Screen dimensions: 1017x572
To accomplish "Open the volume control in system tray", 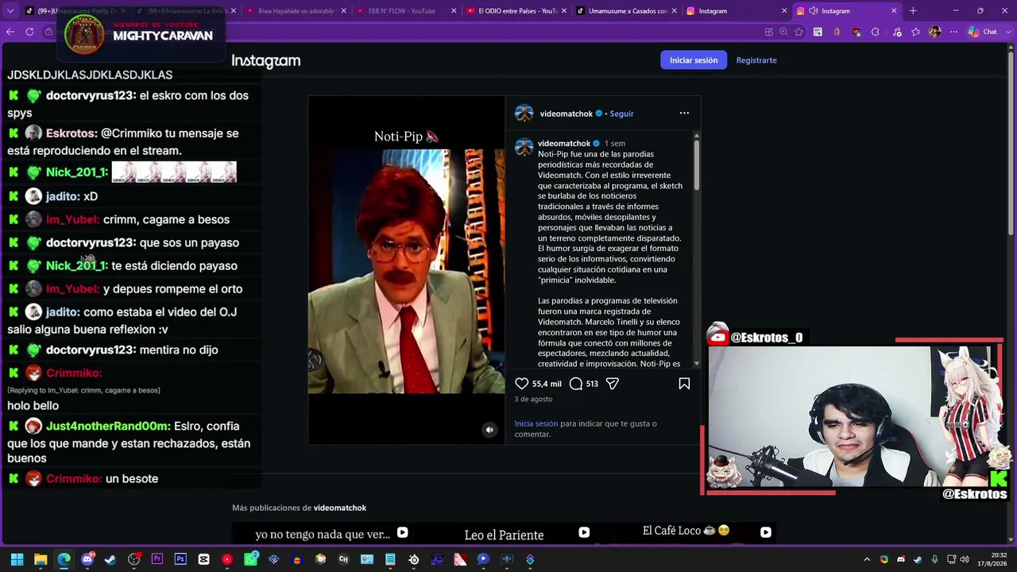I will [x=965, y=559].
